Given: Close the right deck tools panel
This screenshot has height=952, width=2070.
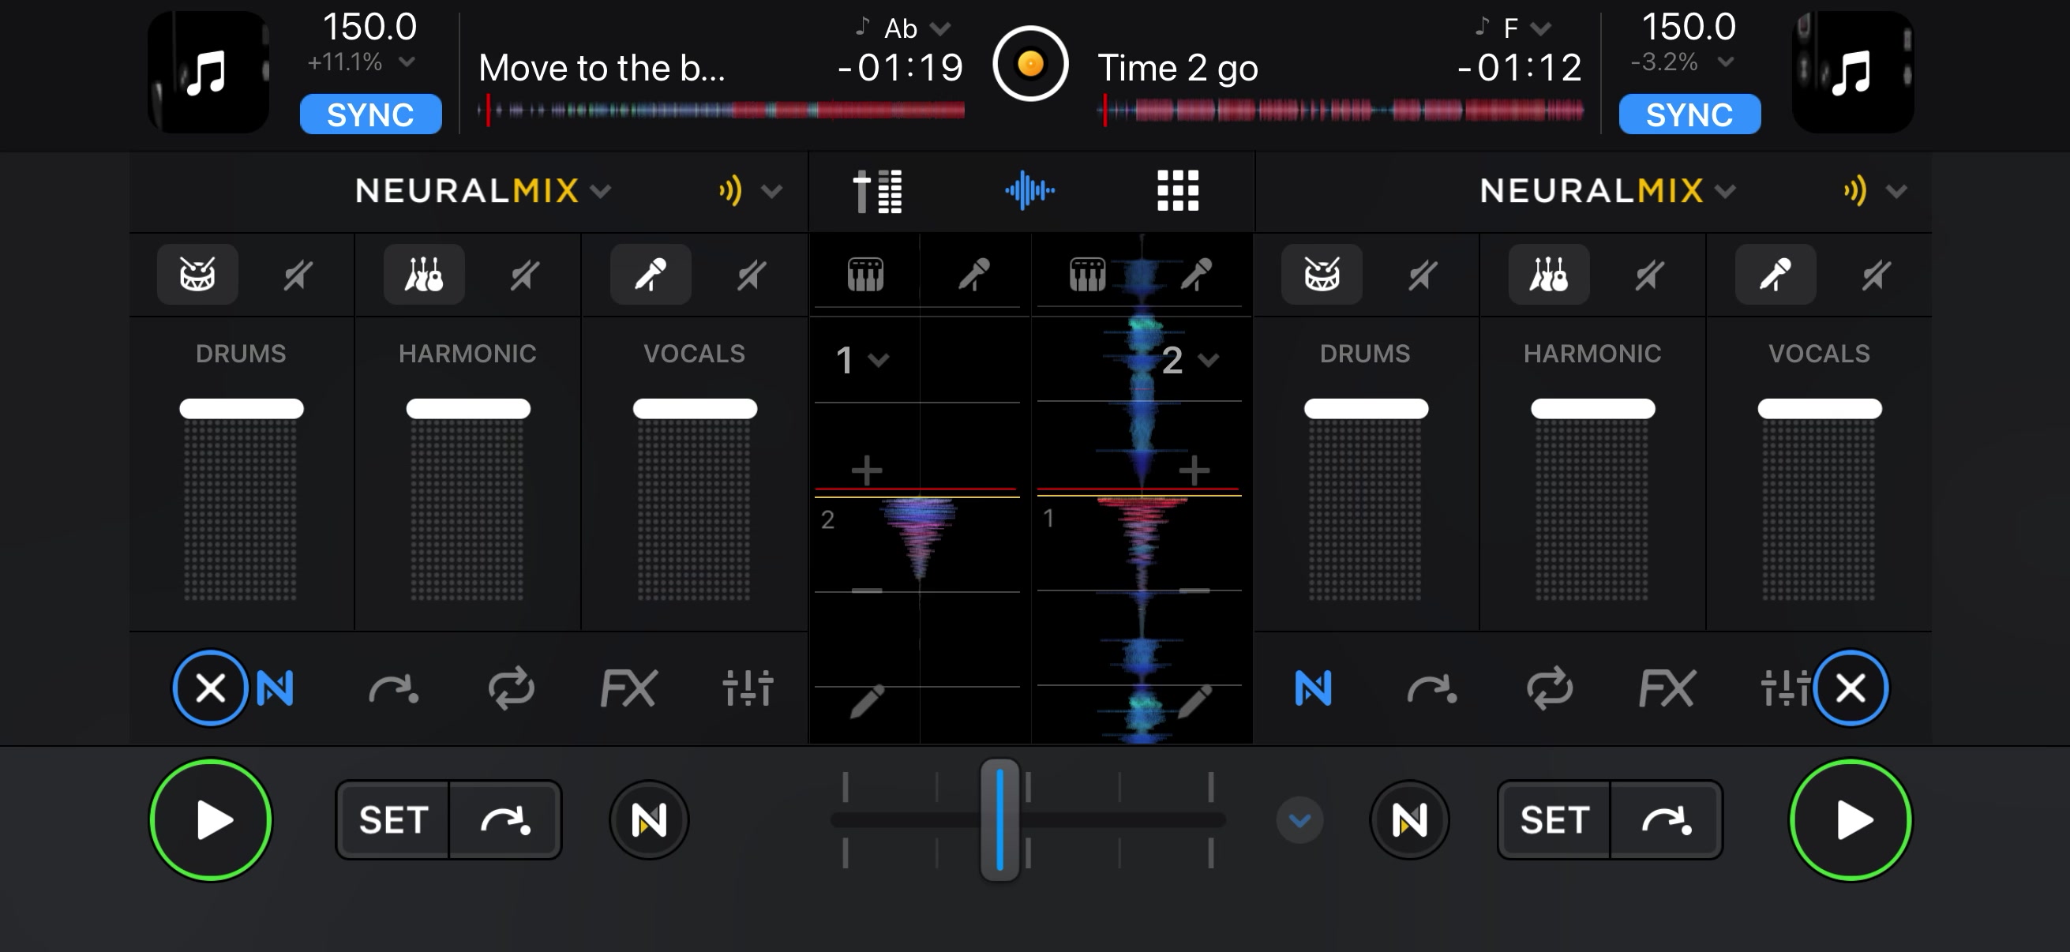Looking at the screenshot, I should point(1851,688).
